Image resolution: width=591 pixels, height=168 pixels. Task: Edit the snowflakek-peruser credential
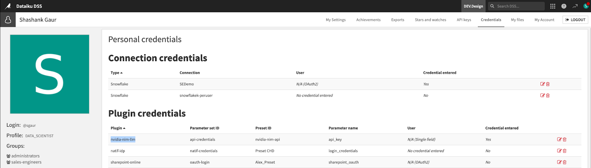[x=543, y=95]
